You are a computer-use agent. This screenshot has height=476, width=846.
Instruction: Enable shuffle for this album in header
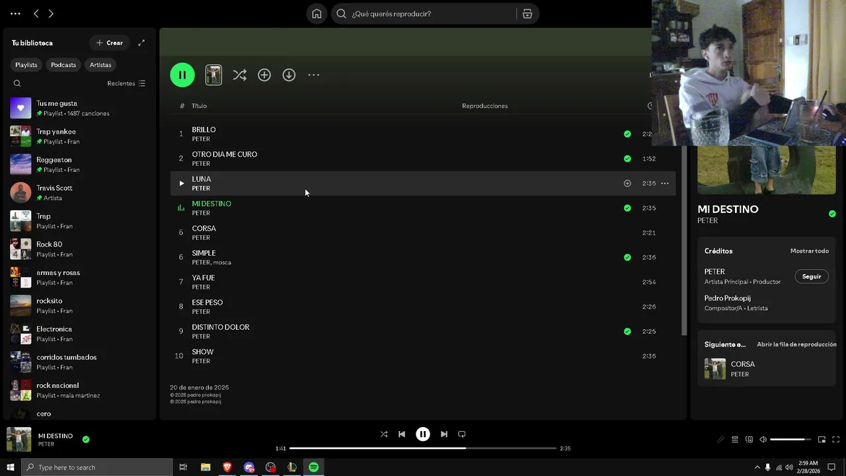pyautogui.click(x=239, y=75)
